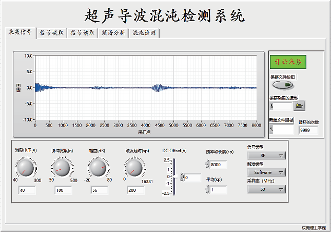Select the 混沌检测 tab

click(x=144, y=33)
